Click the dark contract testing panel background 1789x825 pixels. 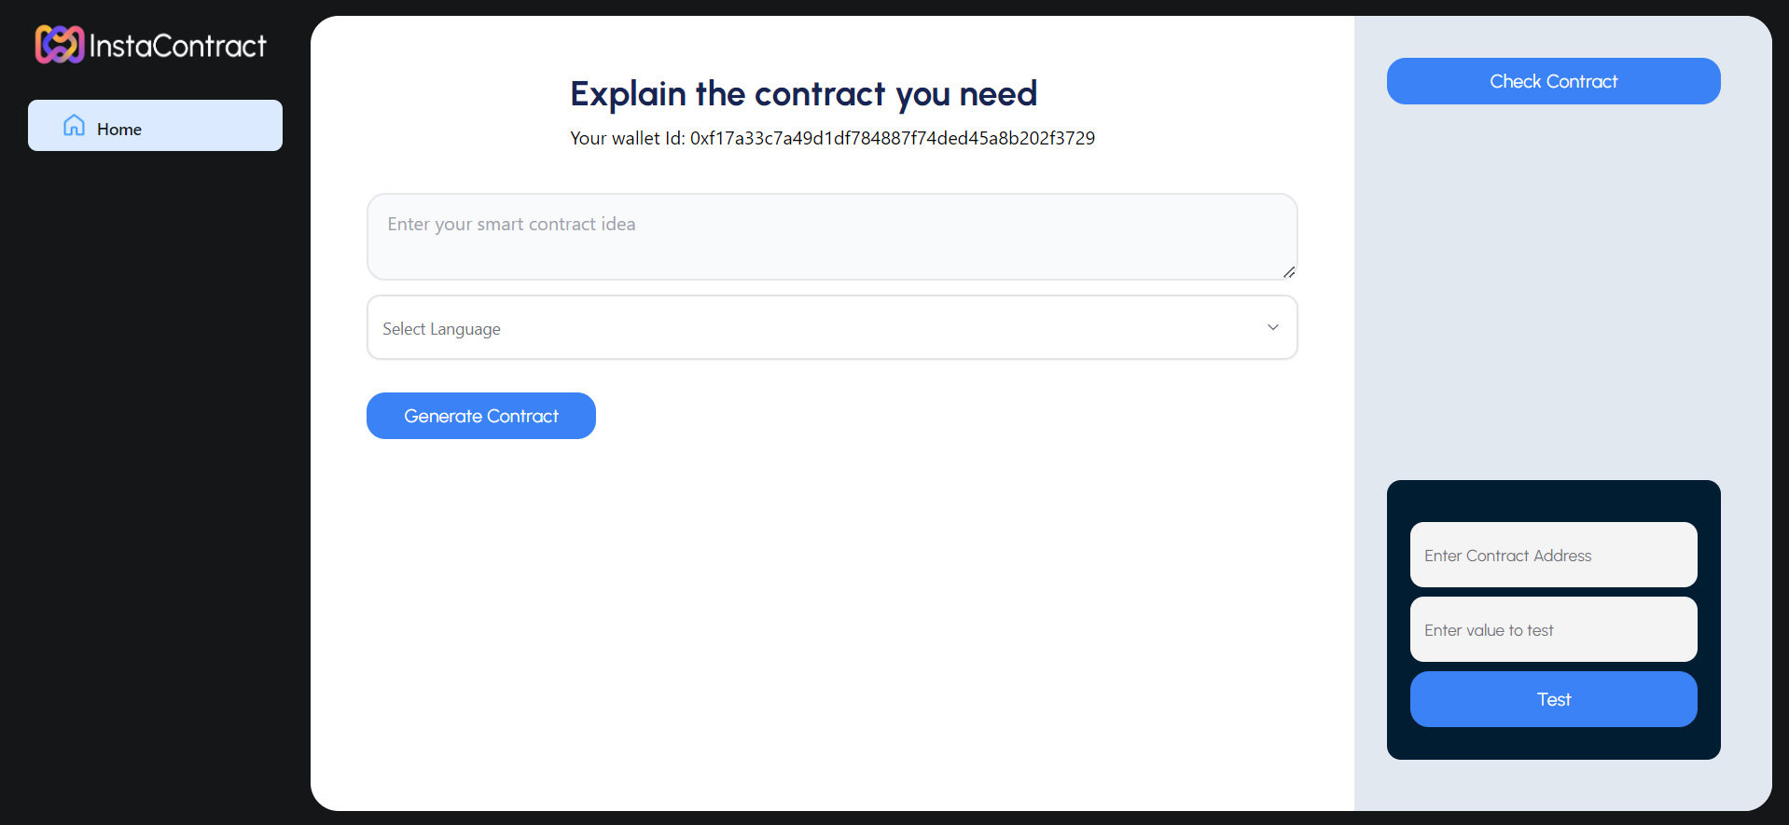click(1553, 501)
